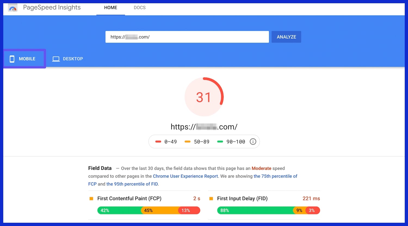Click the orange 50-89 legend marker
408x226 pixels.
click(x=187, y=141)
